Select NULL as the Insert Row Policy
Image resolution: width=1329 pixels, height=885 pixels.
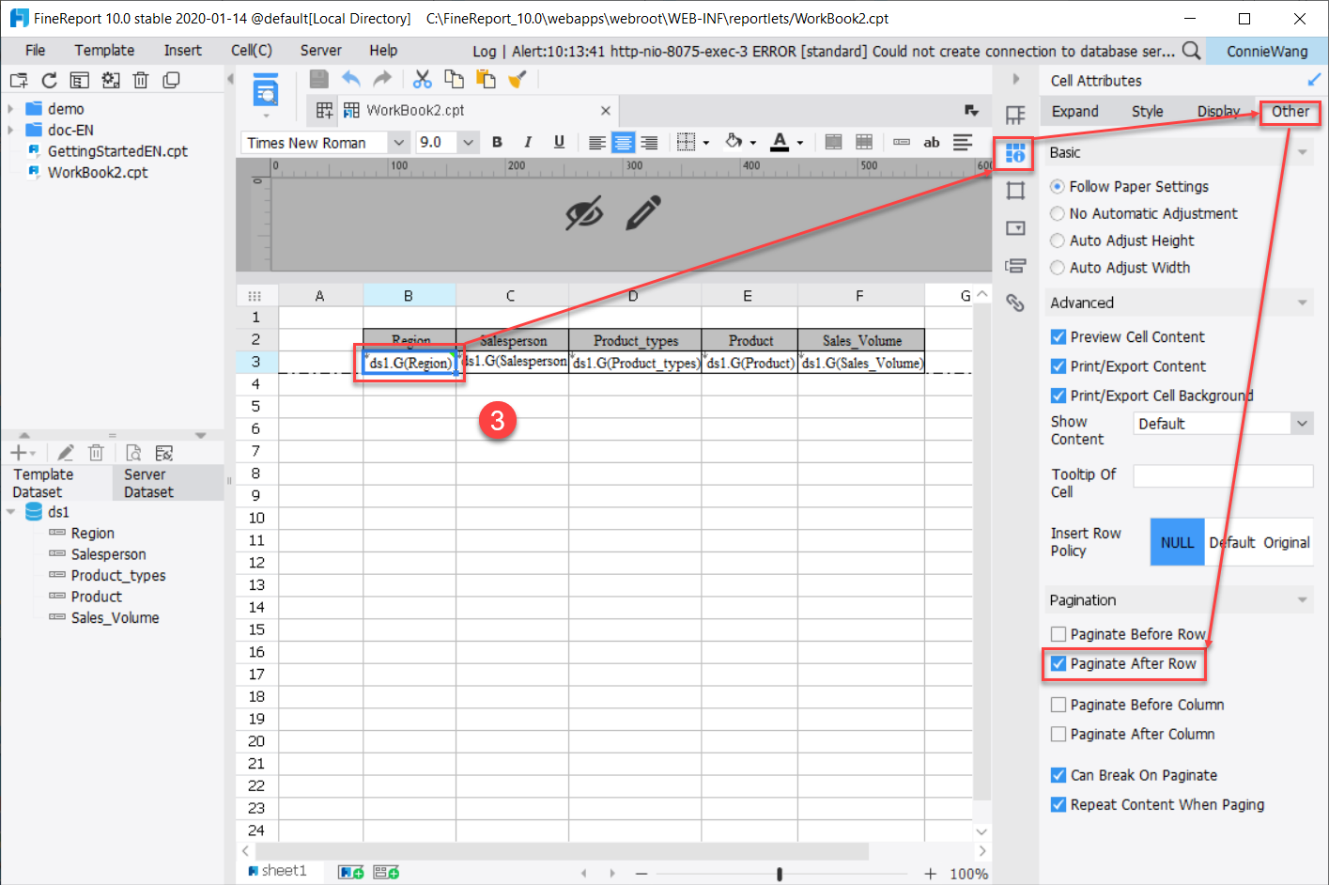point(1177,542)
